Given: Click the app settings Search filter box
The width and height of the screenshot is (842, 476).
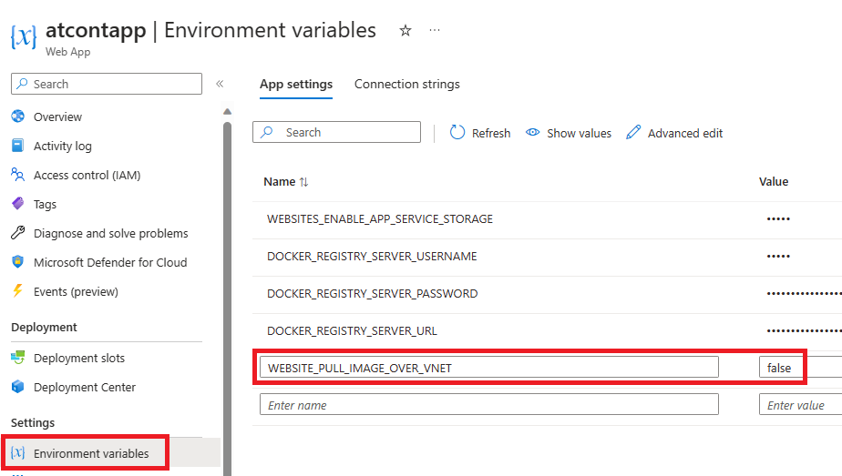Looking at the screenshot, I should (x=336, y=132).
